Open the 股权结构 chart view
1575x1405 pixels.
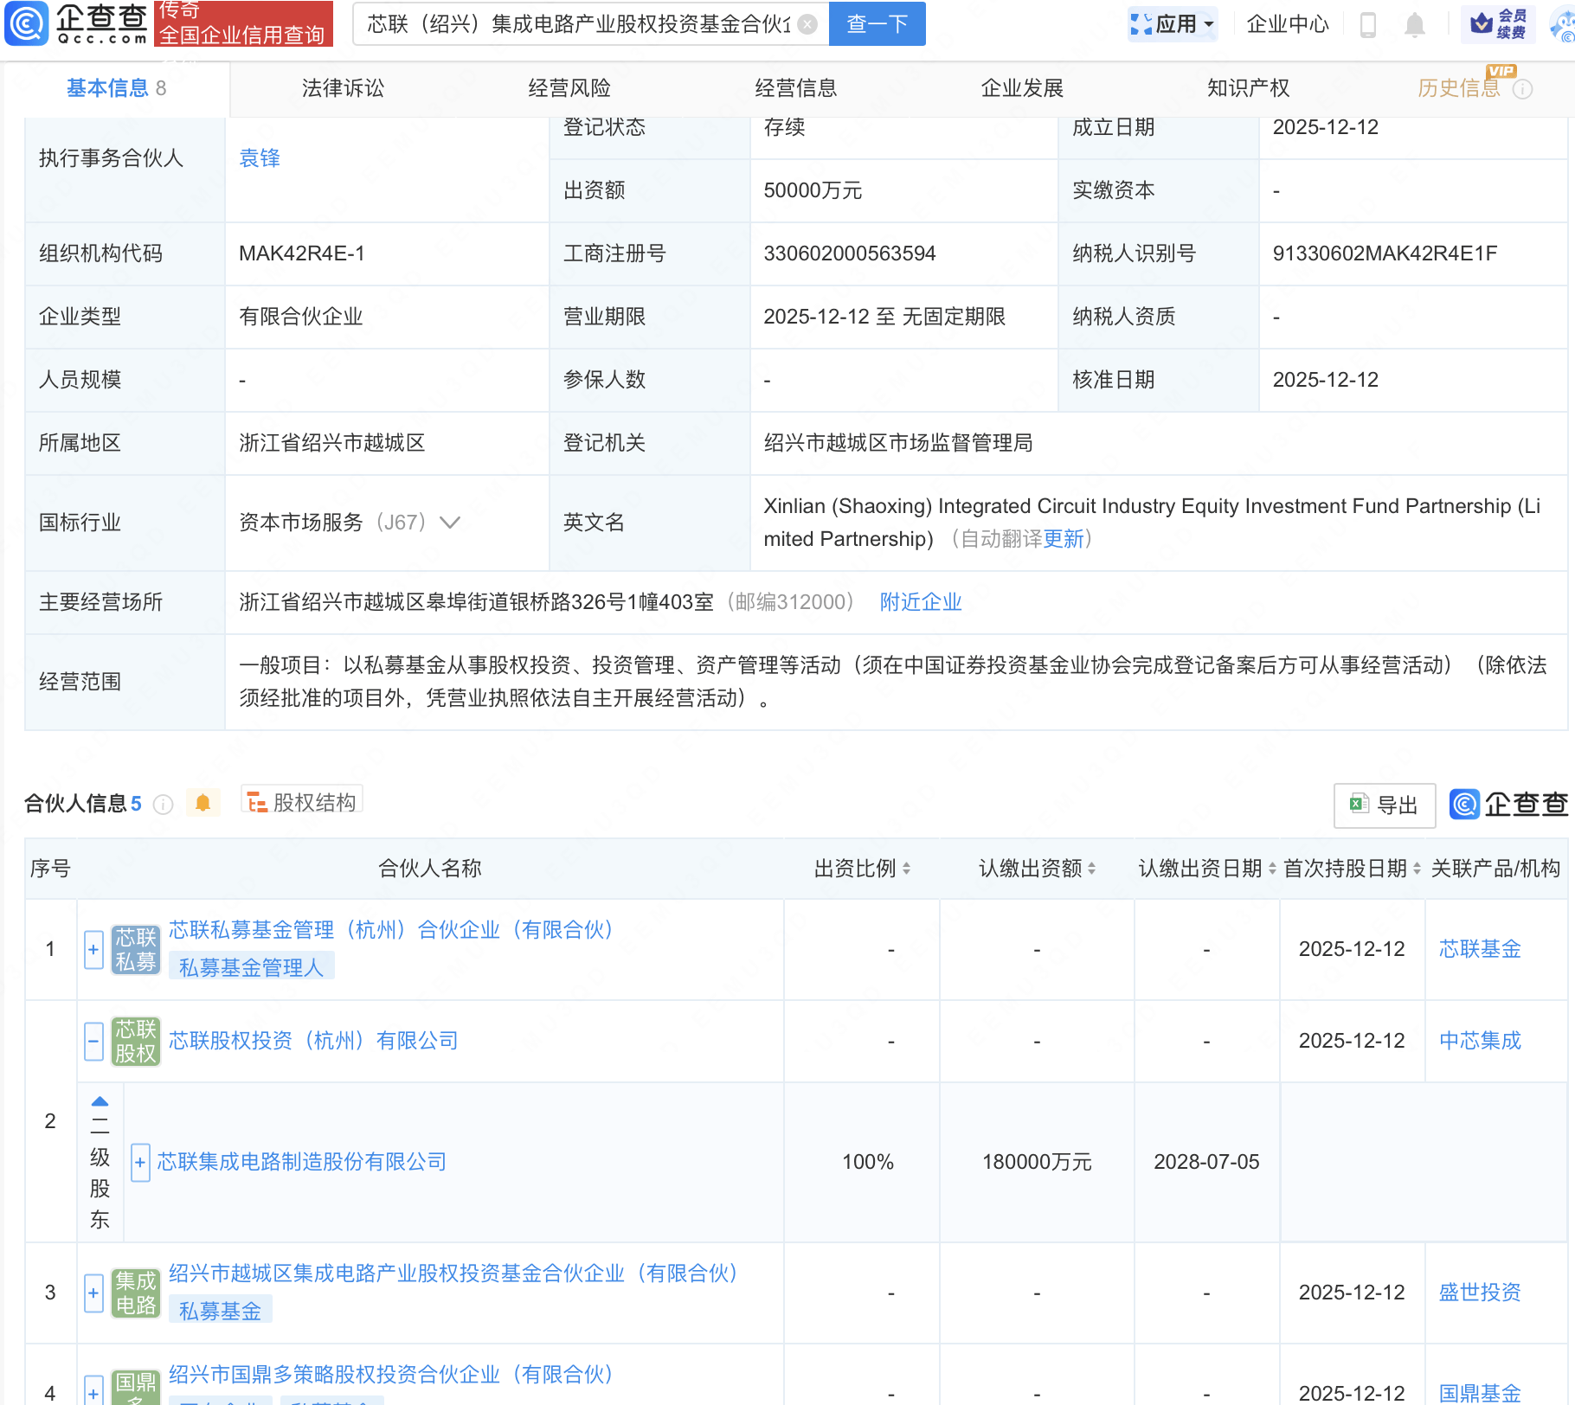[302, 803]
